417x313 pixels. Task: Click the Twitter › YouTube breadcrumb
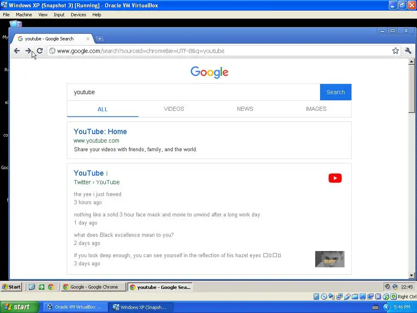click(97, 182)
